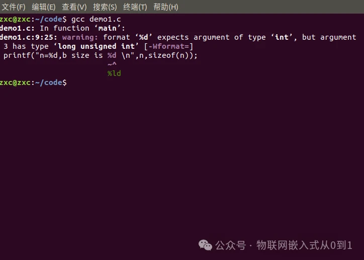Click the gcc demo1.c command text

pyautogui.click(x=96, y=19)
